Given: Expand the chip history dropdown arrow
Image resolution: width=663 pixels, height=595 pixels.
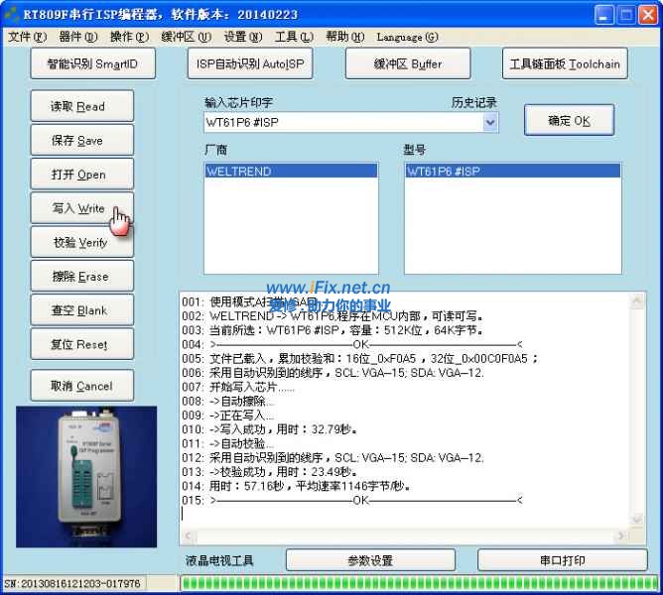Looking at the screenshot, I should 489,122.
